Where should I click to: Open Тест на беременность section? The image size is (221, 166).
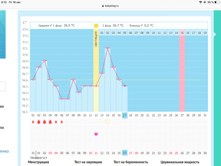pos(131,162)
